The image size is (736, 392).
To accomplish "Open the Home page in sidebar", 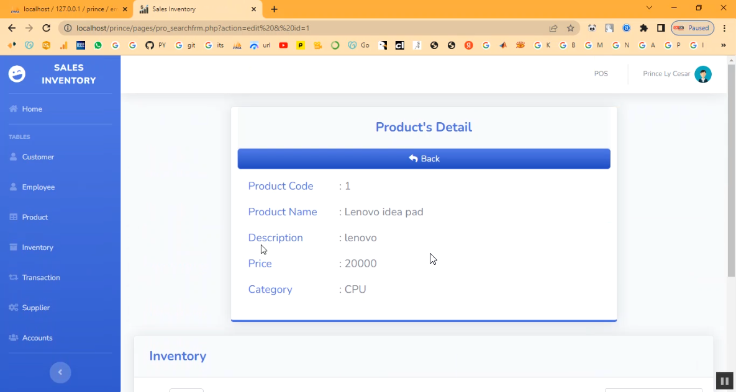I will tap(32, 109).
